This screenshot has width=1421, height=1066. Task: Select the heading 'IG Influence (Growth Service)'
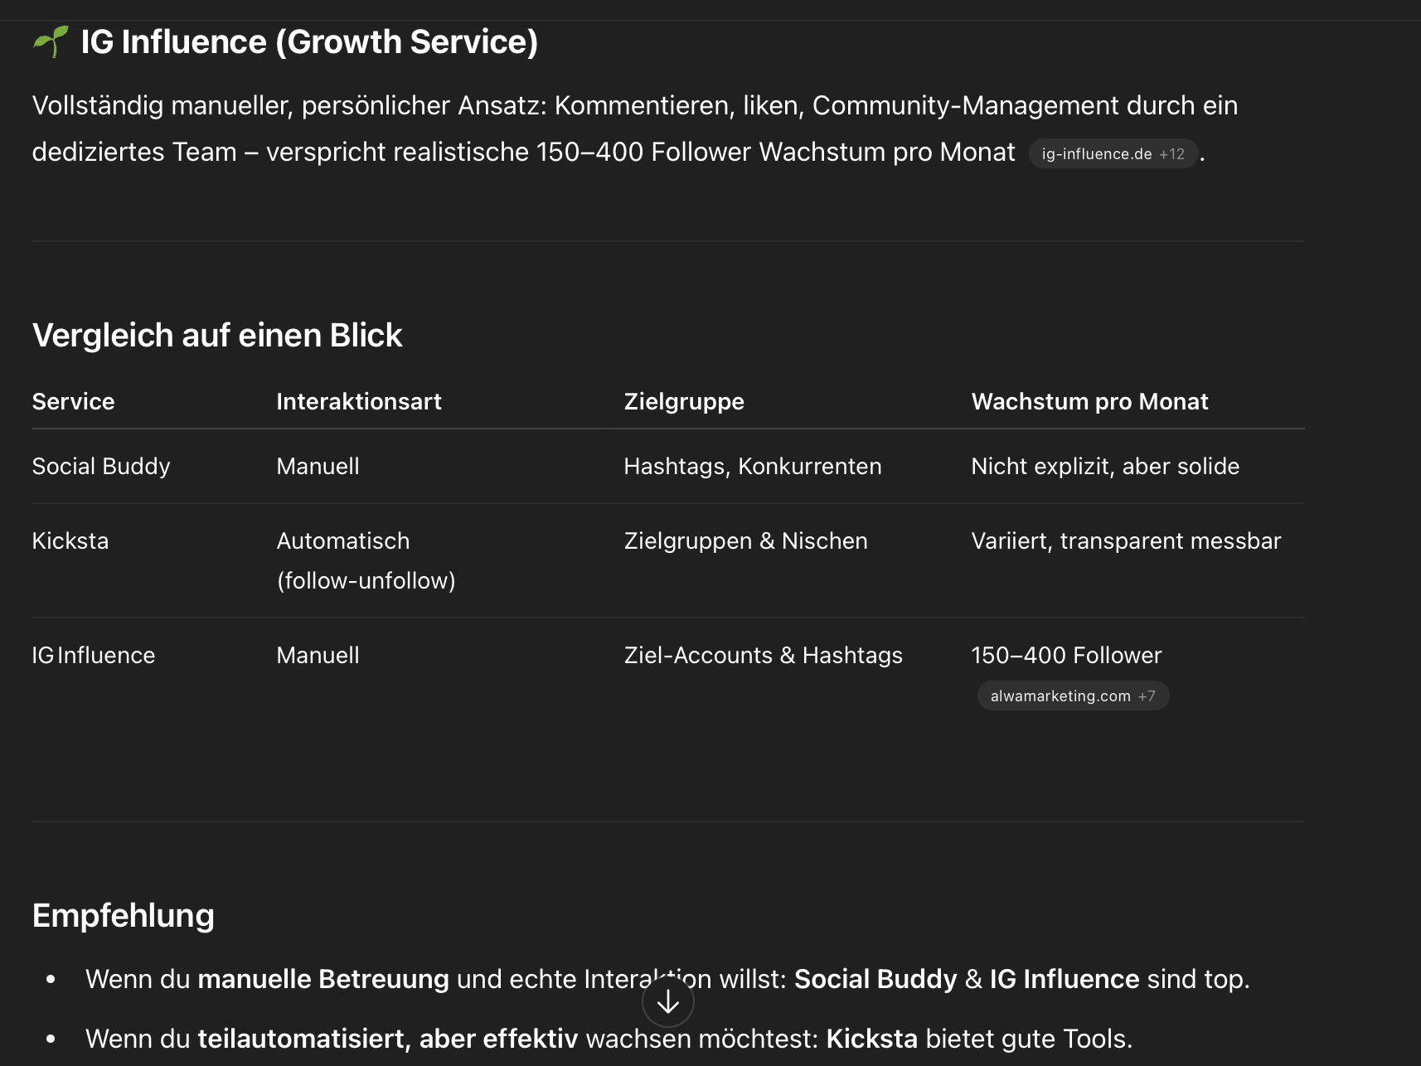point(309,41)
